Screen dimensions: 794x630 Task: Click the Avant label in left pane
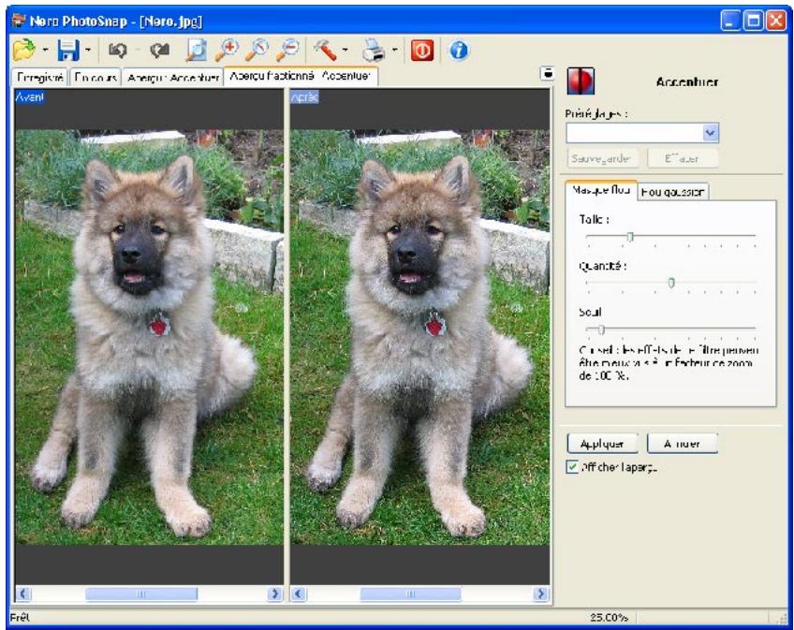pyautogui.click(x=29, y=96)
